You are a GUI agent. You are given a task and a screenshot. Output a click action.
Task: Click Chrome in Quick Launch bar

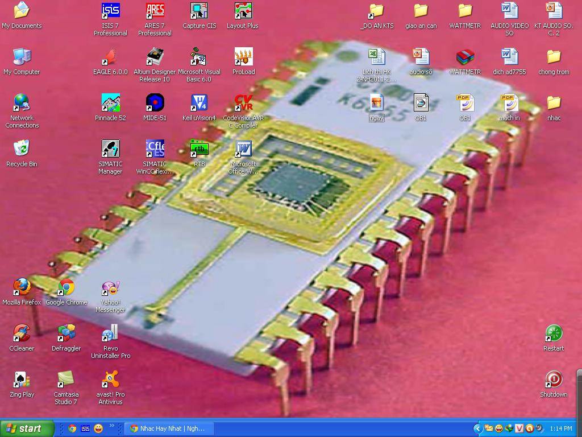click(x=72, y=428)
